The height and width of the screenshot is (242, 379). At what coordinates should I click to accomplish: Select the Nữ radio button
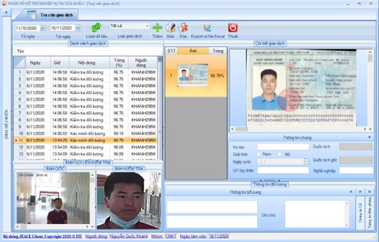(280, 154)
